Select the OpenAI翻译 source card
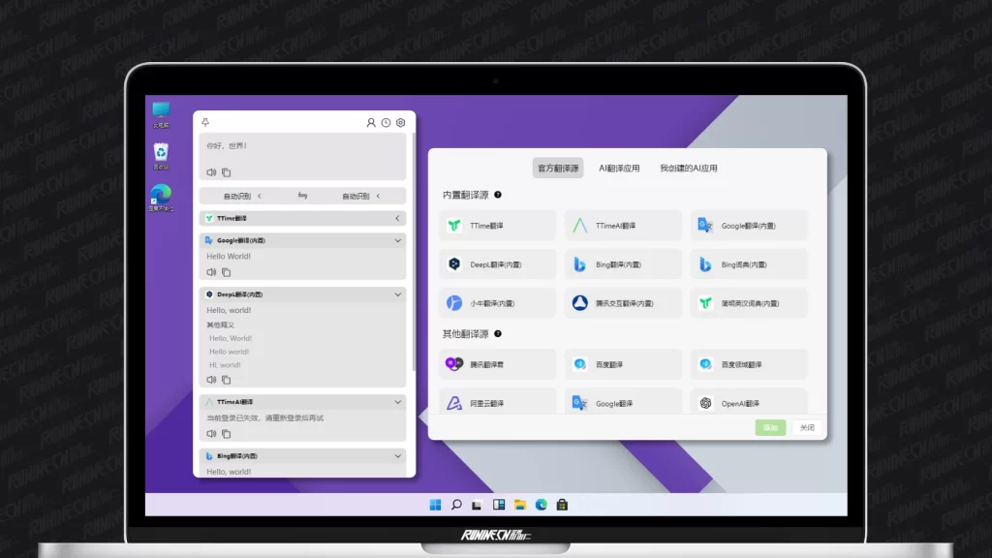Screen dimensions: 992x558 coord(748,403)
